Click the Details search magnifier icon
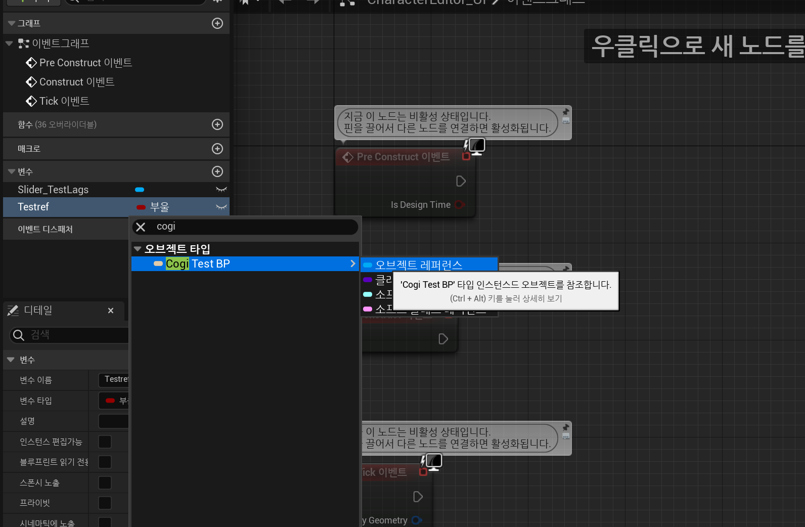 19,335
